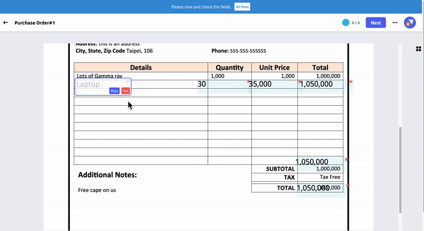
Task: Click the Purchase Order#1 title
Action: coord(34,23)
